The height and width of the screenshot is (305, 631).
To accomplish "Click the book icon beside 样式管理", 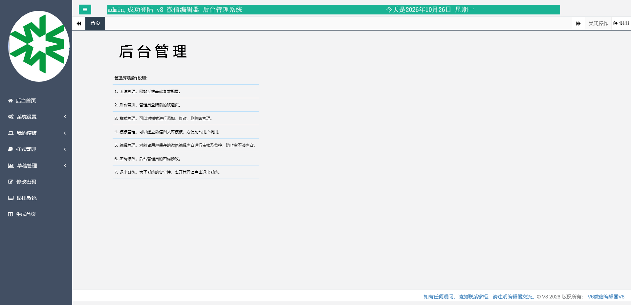I will [x=11, y=149].
